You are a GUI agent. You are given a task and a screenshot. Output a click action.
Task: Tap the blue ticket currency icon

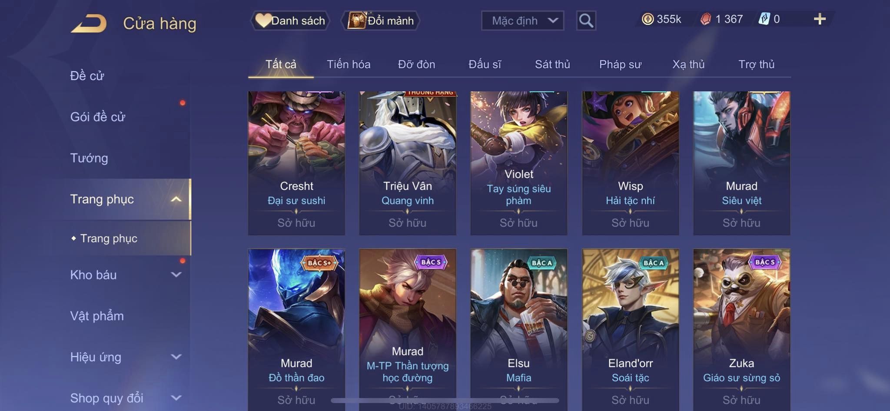click(x=764, y=19)
